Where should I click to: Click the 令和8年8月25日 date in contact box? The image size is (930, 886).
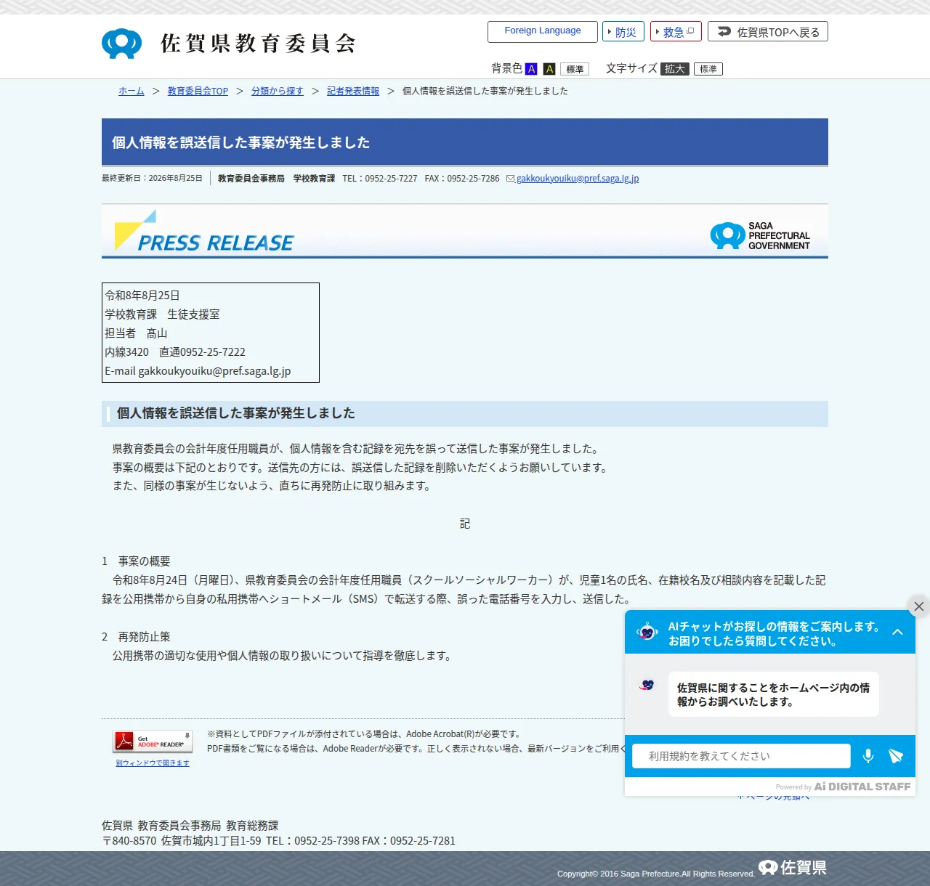[x=142, y=296]
